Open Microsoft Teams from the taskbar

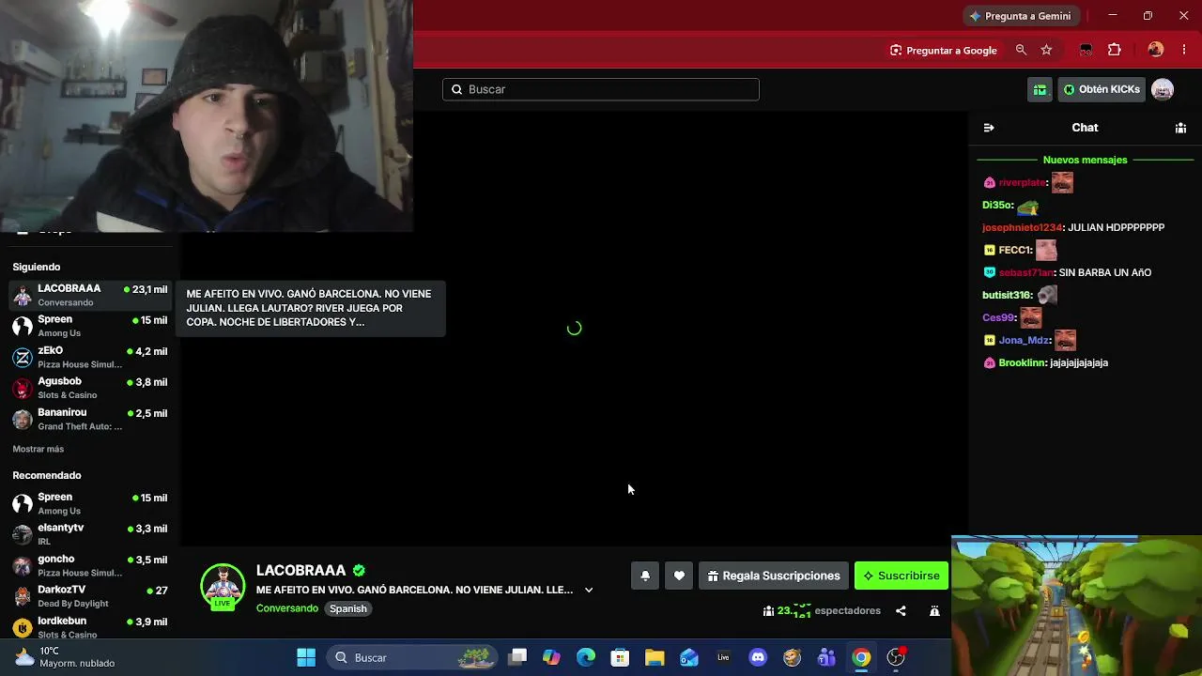click(x=826, y=657)
